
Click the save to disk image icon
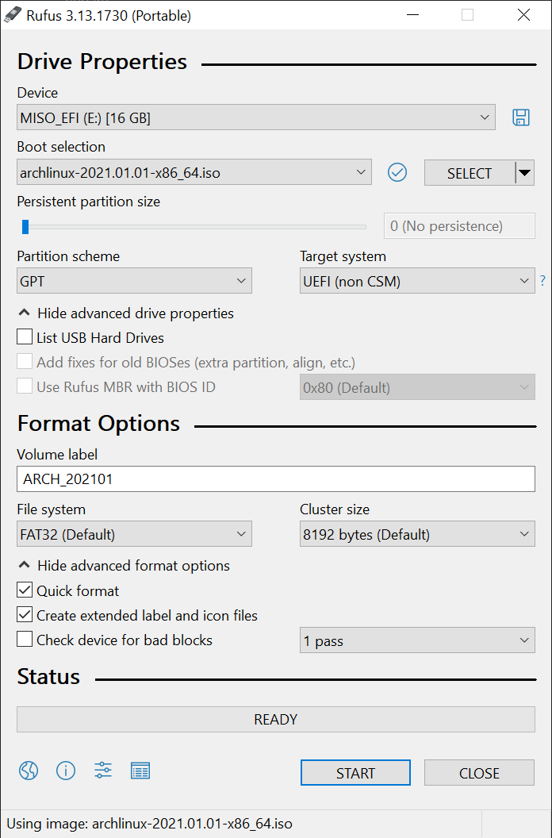pos(521,117)
